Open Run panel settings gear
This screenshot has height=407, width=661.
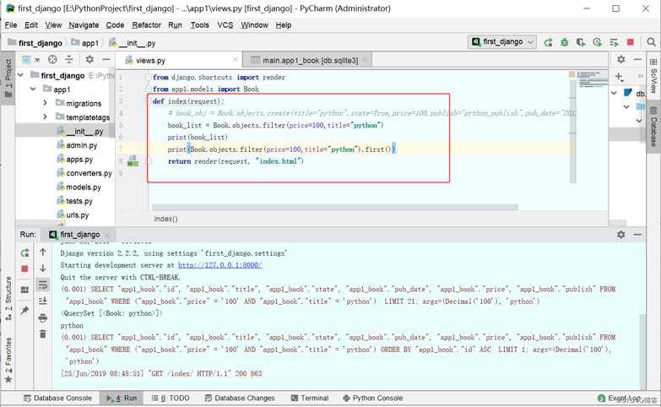tap(621, 235)
